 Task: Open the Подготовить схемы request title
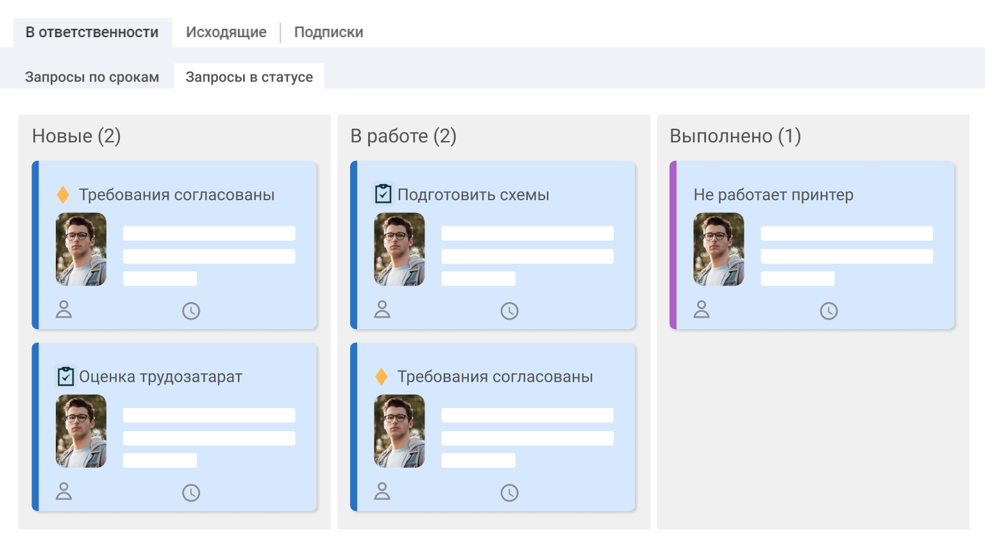click(473, 194)
